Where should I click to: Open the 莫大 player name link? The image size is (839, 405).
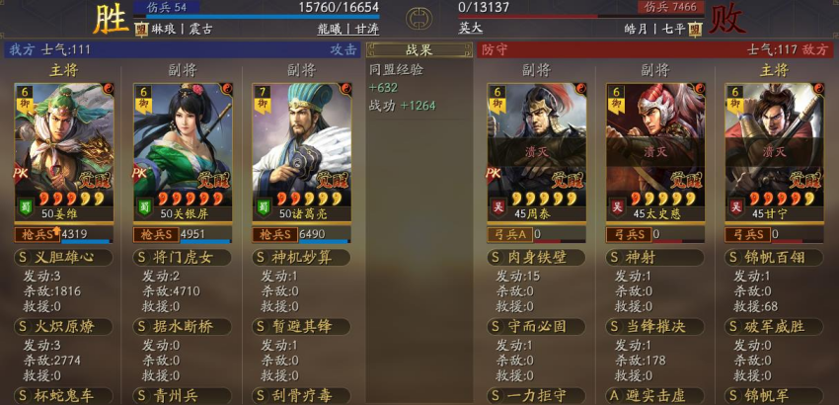click(x=470, y=28)
